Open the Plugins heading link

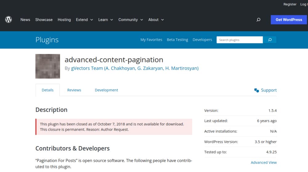[x=47, y=40]
